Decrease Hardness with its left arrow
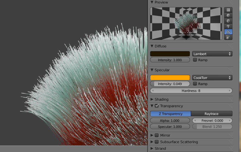The width and height of the screenshot is (241, 152). click(153, 91)
